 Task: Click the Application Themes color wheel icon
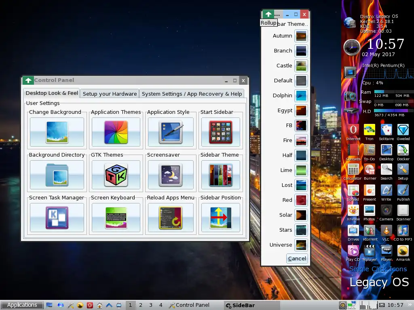[x=116, y=132]
